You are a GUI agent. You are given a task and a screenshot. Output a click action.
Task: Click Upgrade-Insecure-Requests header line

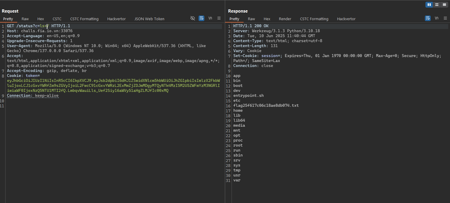40,41
